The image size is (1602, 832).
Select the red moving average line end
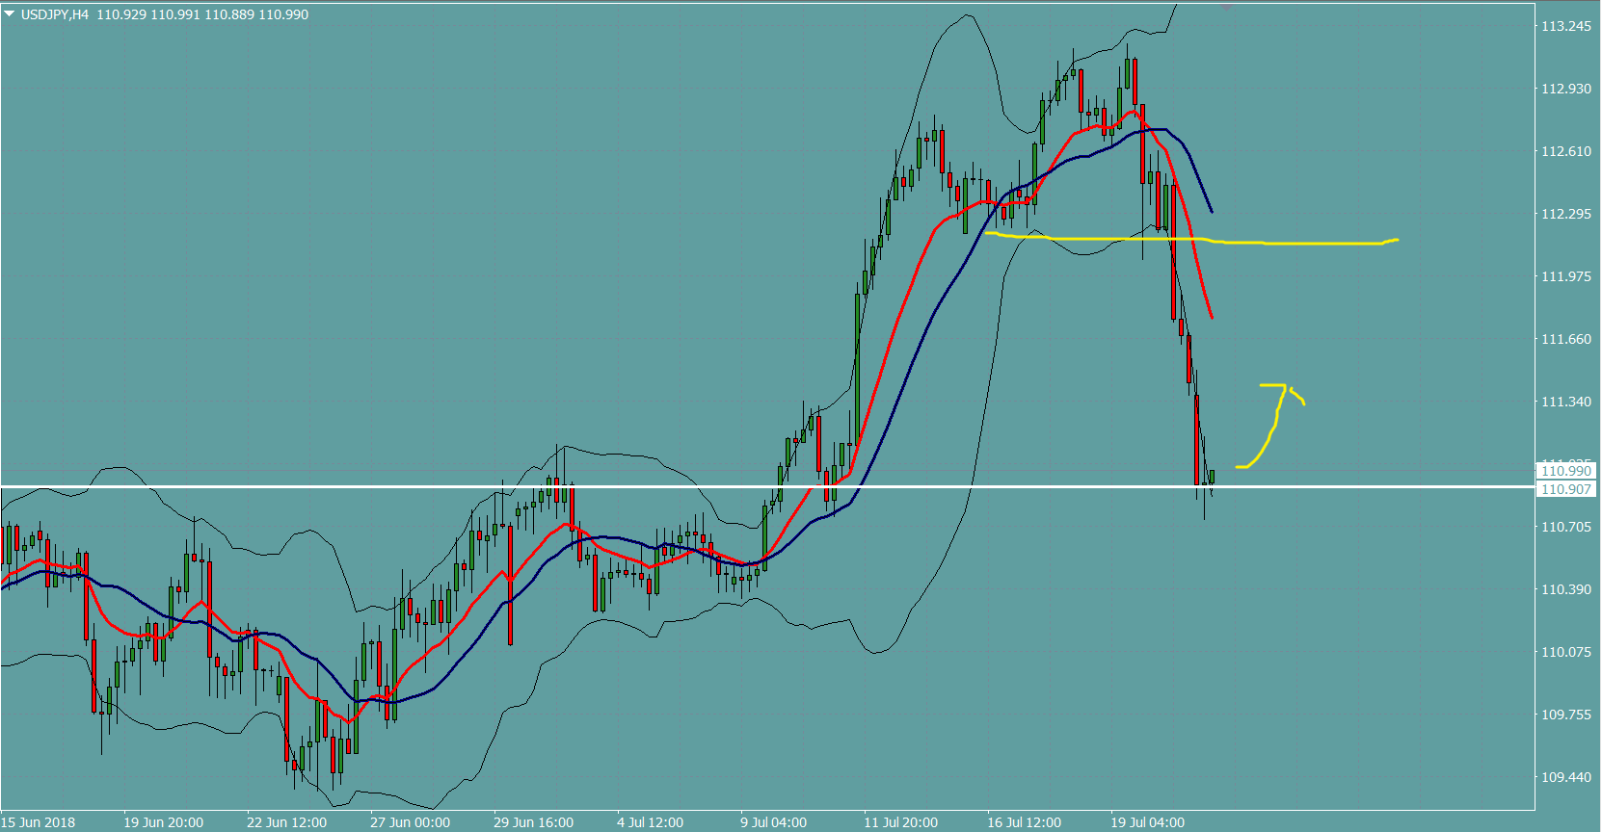pyautogui.click(x=1211, y=315)
